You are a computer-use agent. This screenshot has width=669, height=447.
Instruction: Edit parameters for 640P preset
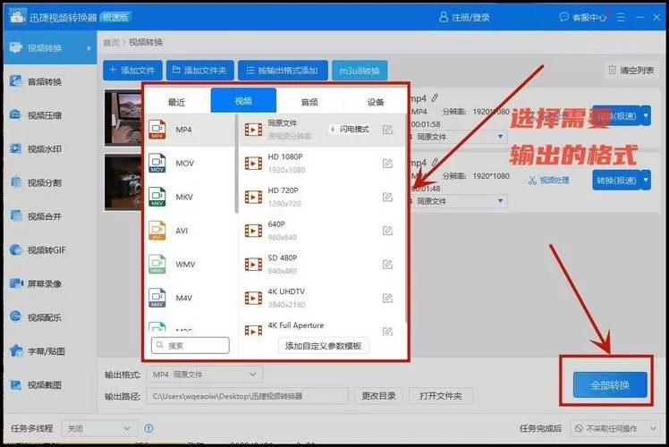click(x=387, y=231)
